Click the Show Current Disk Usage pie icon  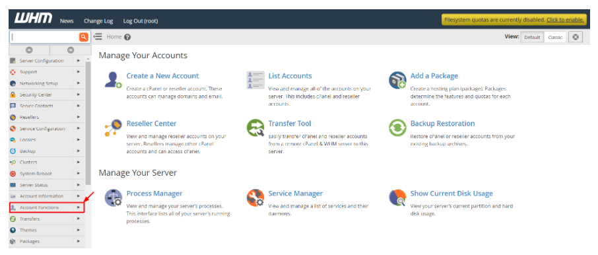(x=397, y=198)
